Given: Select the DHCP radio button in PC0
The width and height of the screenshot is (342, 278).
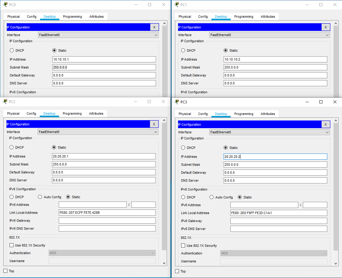Looking at the screenshot, I should pos(12,50).
